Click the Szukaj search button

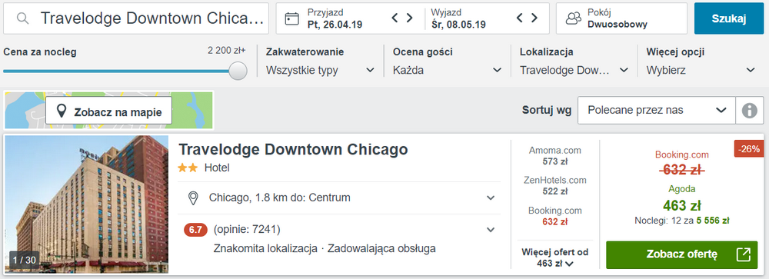click(729, 18)
